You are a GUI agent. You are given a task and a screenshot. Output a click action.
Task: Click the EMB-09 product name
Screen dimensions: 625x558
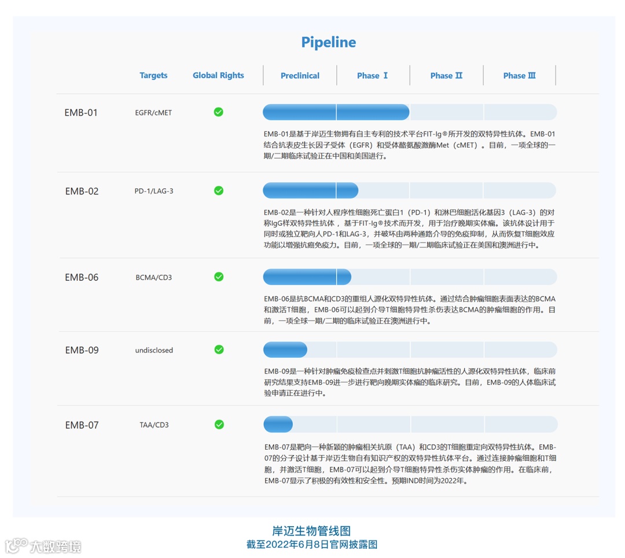click(x=82, y=350)
